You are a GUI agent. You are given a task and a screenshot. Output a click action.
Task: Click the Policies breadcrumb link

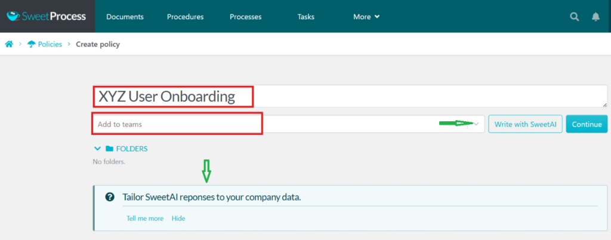click(50, 44)
